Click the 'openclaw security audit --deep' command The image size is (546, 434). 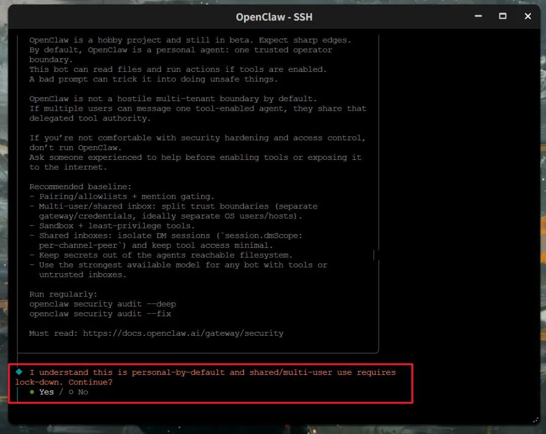103,304
